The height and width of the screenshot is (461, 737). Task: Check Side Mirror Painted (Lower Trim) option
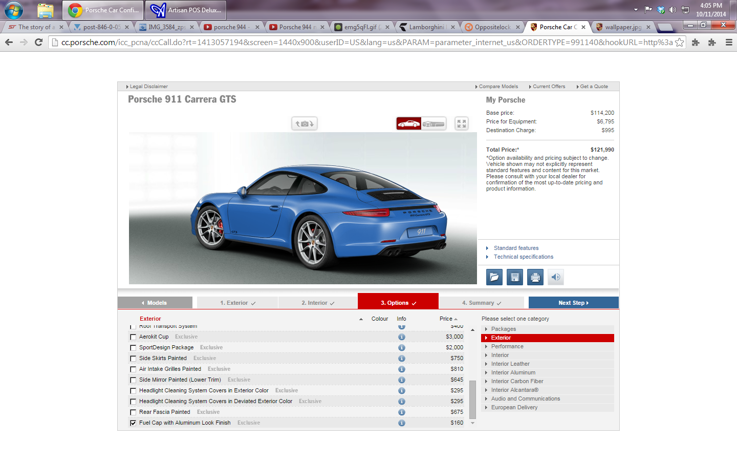[x=133, y=380]
